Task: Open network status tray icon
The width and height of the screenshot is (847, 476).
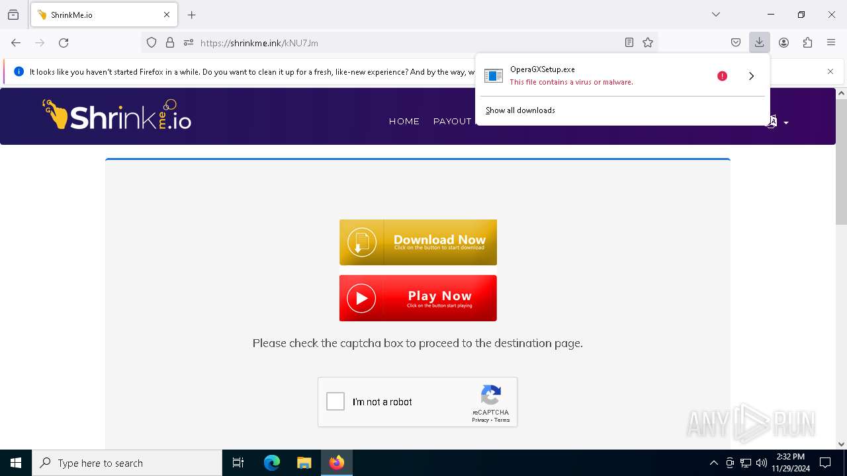Action: [746, 463]
